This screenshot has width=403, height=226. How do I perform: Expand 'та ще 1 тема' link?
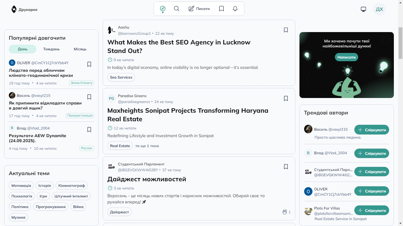point(147,146)
